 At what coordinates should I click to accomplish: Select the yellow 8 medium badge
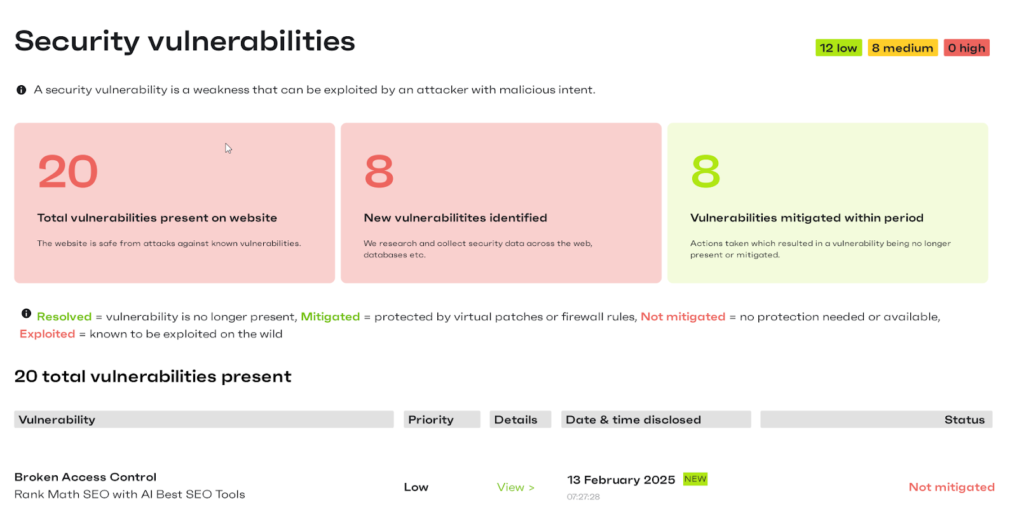click(902, 48)
